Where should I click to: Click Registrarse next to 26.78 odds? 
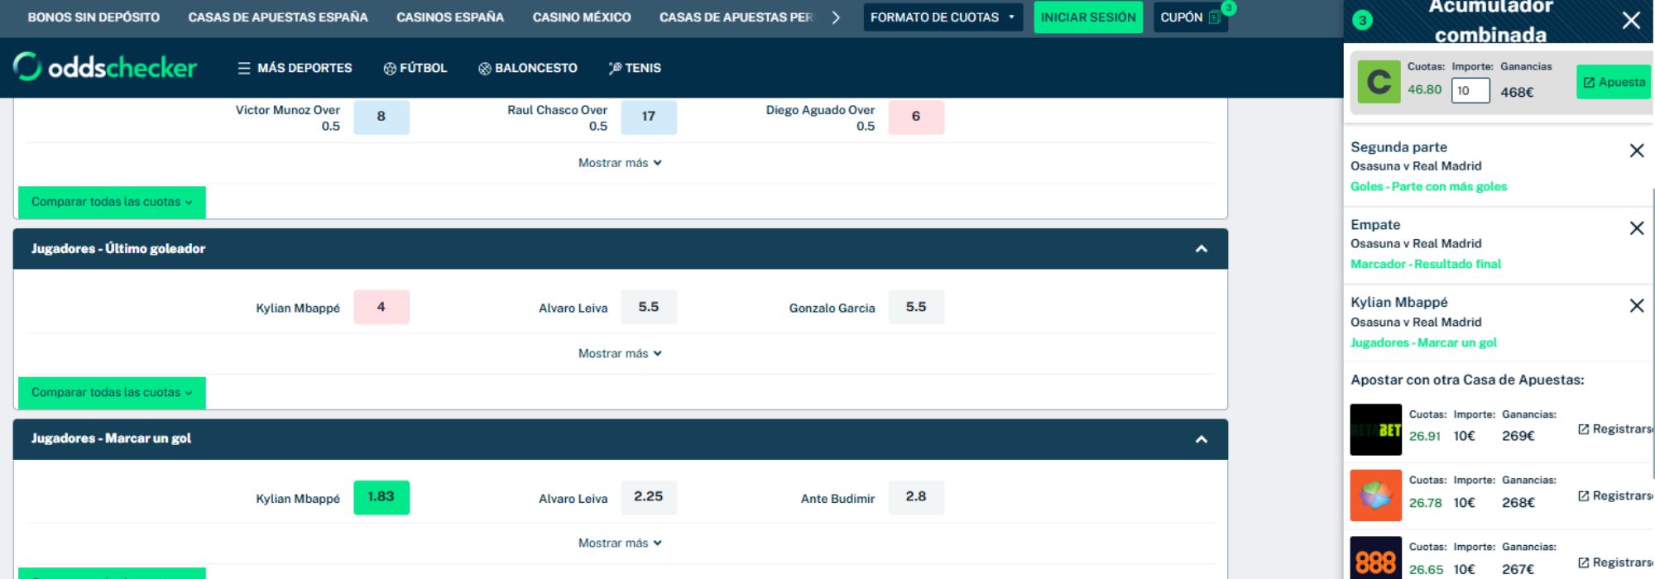pyautogui.click(x=1615, y=495)
